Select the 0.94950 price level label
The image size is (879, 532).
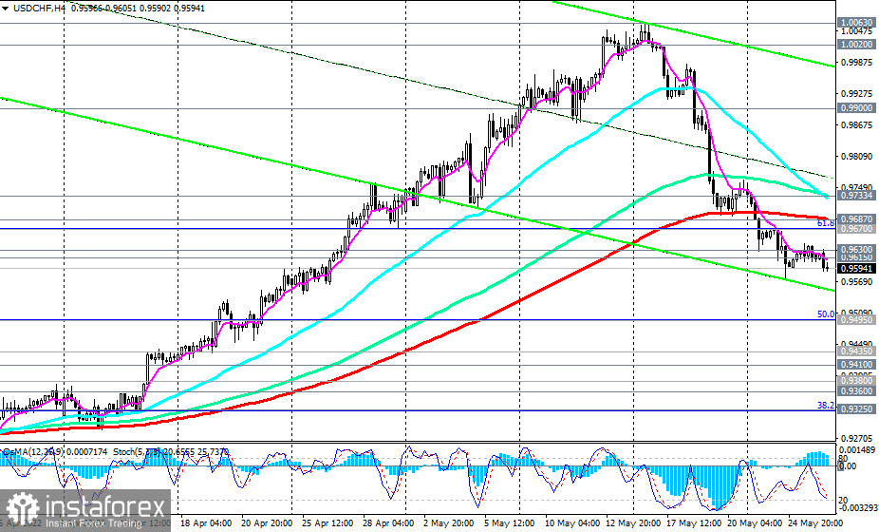tap(856, 319)
